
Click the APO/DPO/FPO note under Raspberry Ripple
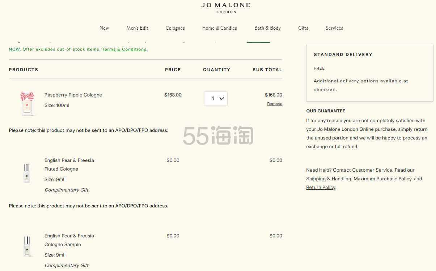coord(89,130)
